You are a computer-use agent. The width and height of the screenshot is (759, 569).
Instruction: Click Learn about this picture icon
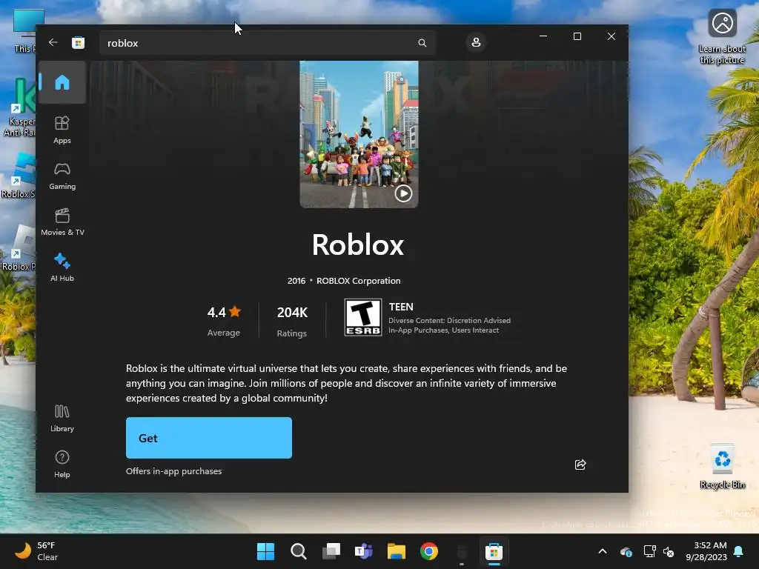(x=722, y=37)
